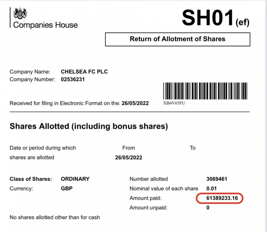
Task: Click the No shares allotted other than cash note
Action: point(55,217)
